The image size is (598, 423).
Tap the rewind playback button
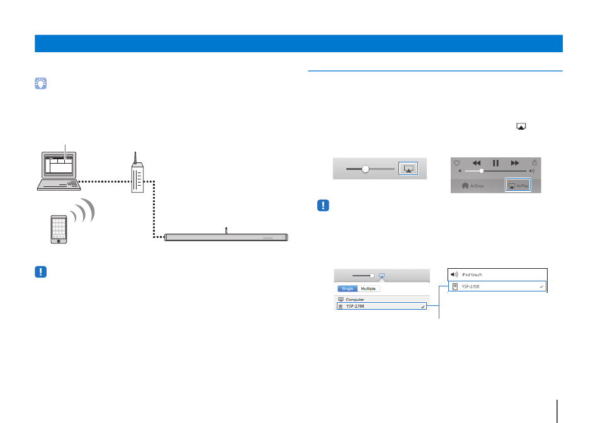click(477, 163)
